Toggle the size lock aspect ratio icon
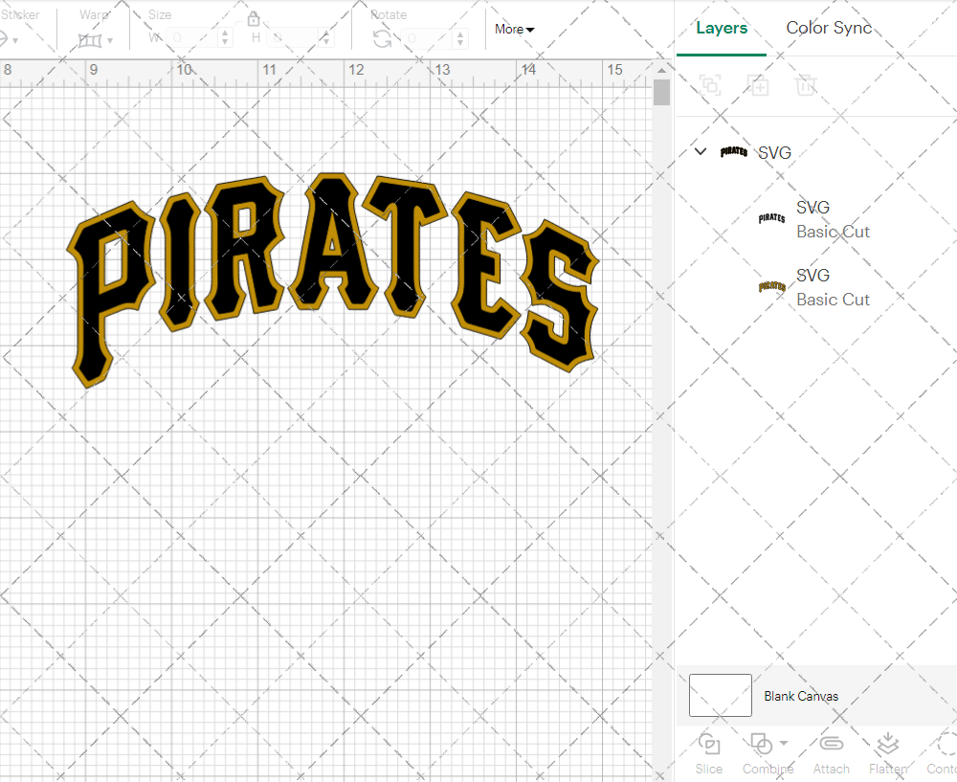 [x=254, y=19]
